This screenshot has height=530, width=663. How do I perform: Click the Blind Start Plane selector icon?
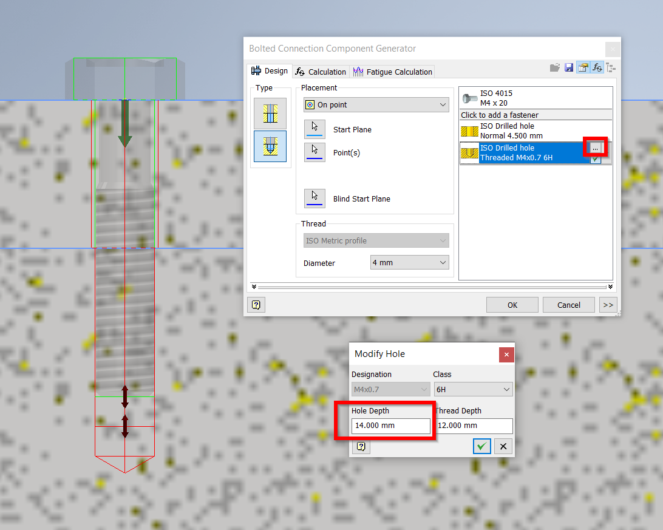pos(314,197)
